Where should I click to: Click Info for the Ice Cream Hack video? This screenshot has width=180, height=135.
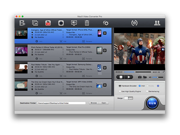[x=39, y=93]
